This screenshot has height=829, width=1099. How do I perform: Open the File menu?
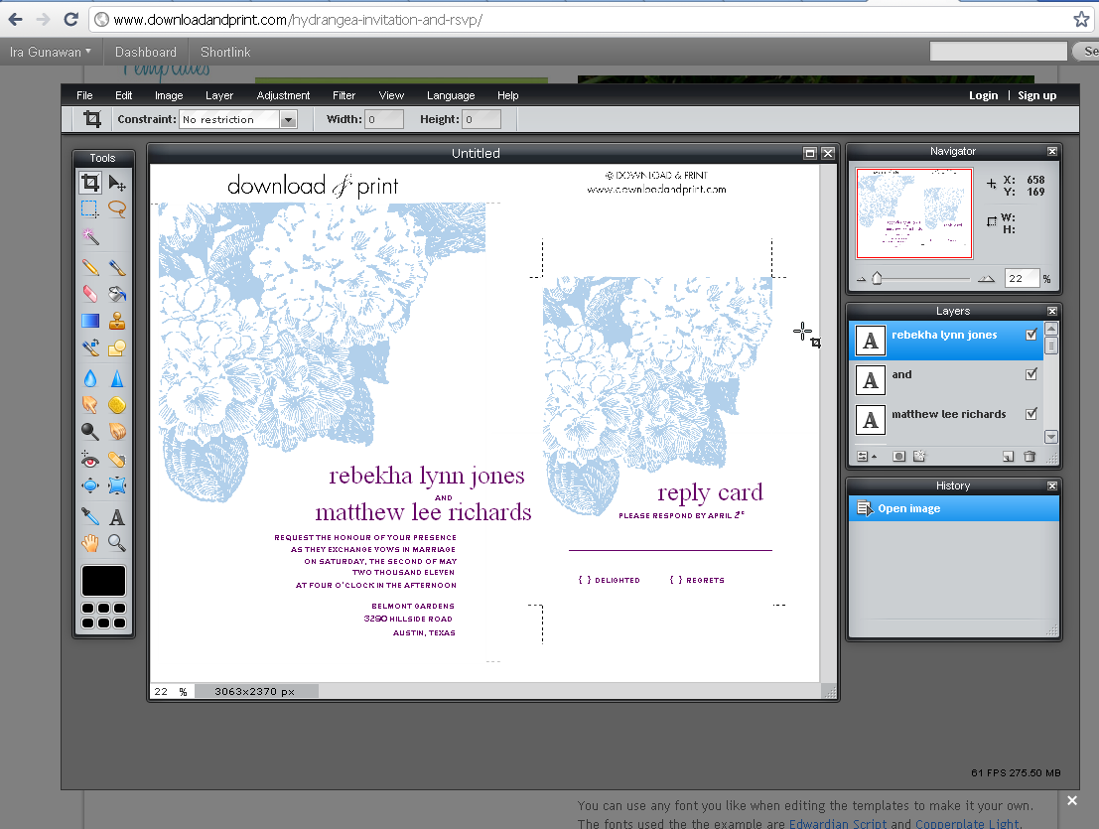coord(84,95)
